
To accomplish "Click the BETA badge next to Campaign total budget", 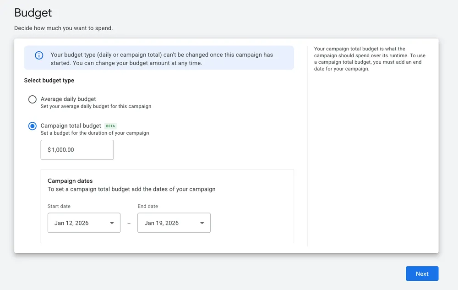I will tap(110, 125).
